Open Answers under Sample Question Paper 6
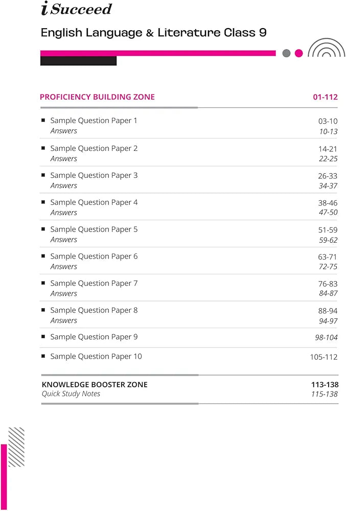The image size is (346, 511). pyautogui.click(x=63, y=266)
